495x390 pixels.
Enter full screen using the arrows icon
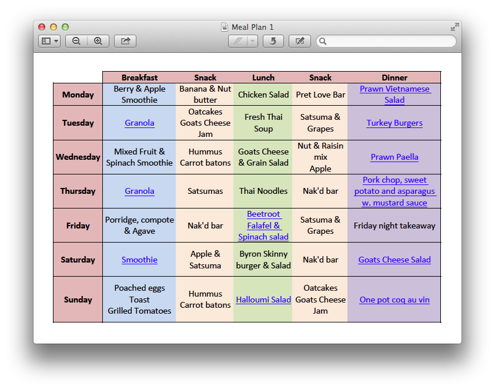(x=454, y=27)
